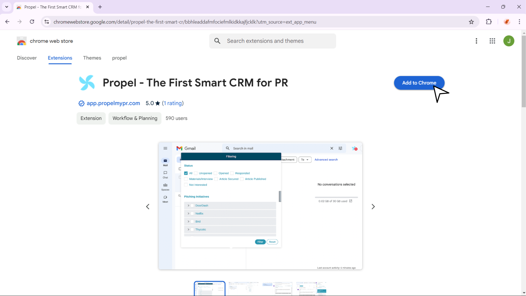
Task: Toggle the All status checkbox
Action: [x=186, y=173]
